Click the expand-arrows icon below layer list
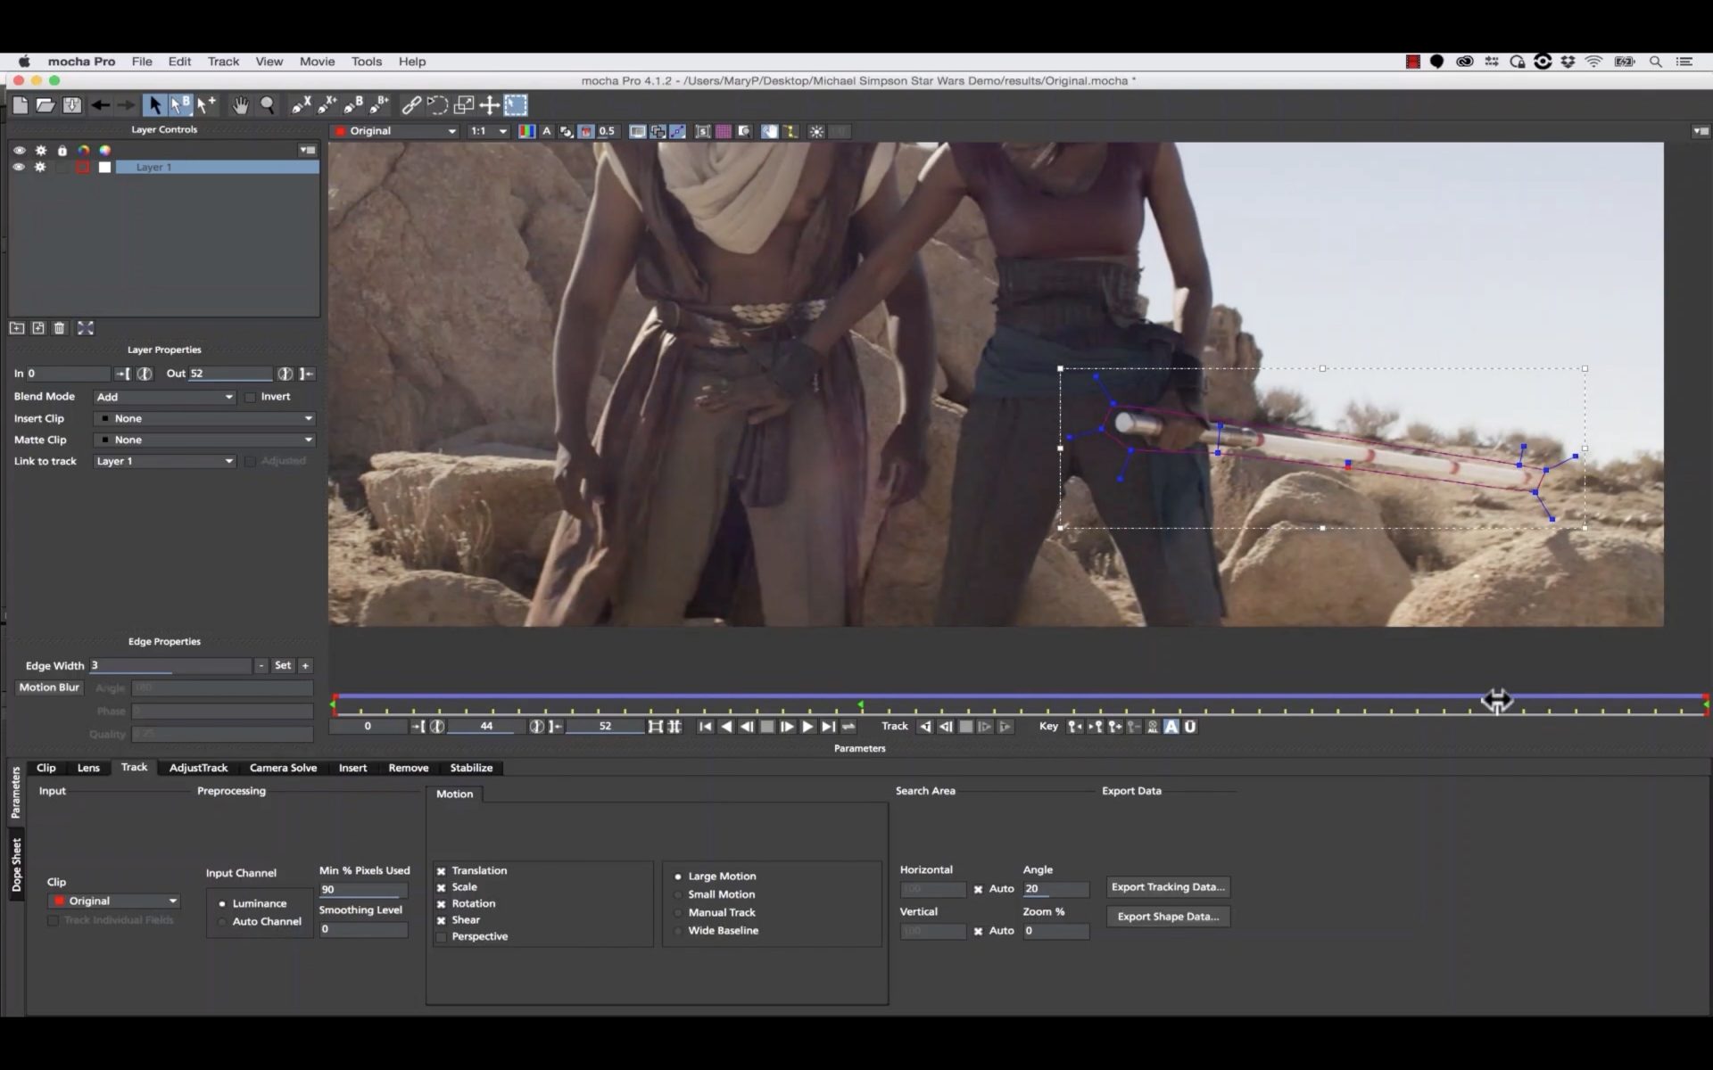The width and height of the screenshot is (1713, 1070). coord(86,328)
